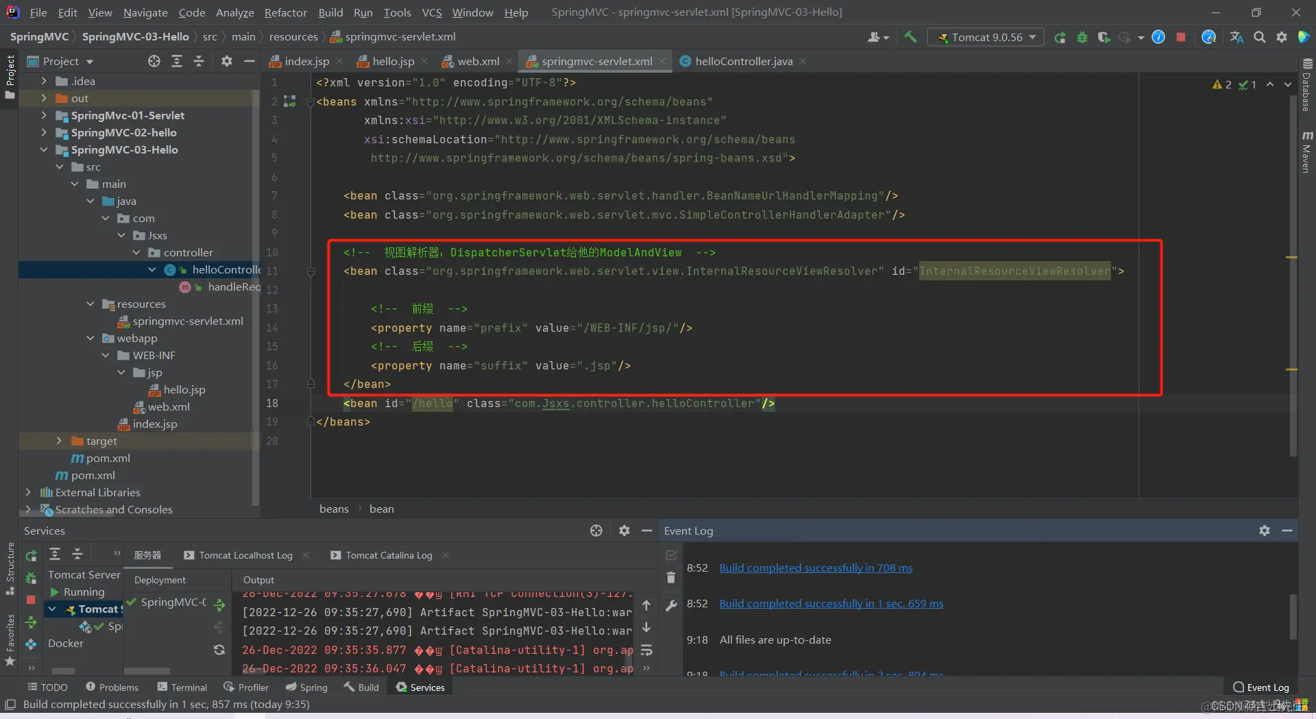The width and height of the screenshot is (1316, 719).
Task: Open the VCS menu
Action: (432, 12)
